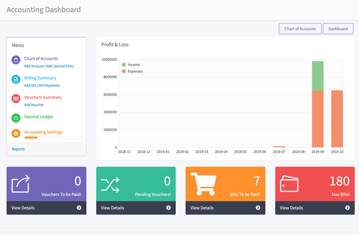Click the share icon on the Vouchers To be Paid card
359x235 pixels.
tap(21, 183)
